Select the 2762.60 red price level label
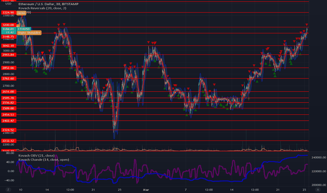 tap(8, 79)
